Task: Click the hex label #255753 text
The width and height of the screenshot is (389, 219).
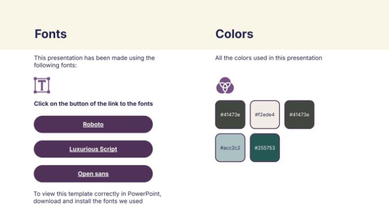Action: 265,148
